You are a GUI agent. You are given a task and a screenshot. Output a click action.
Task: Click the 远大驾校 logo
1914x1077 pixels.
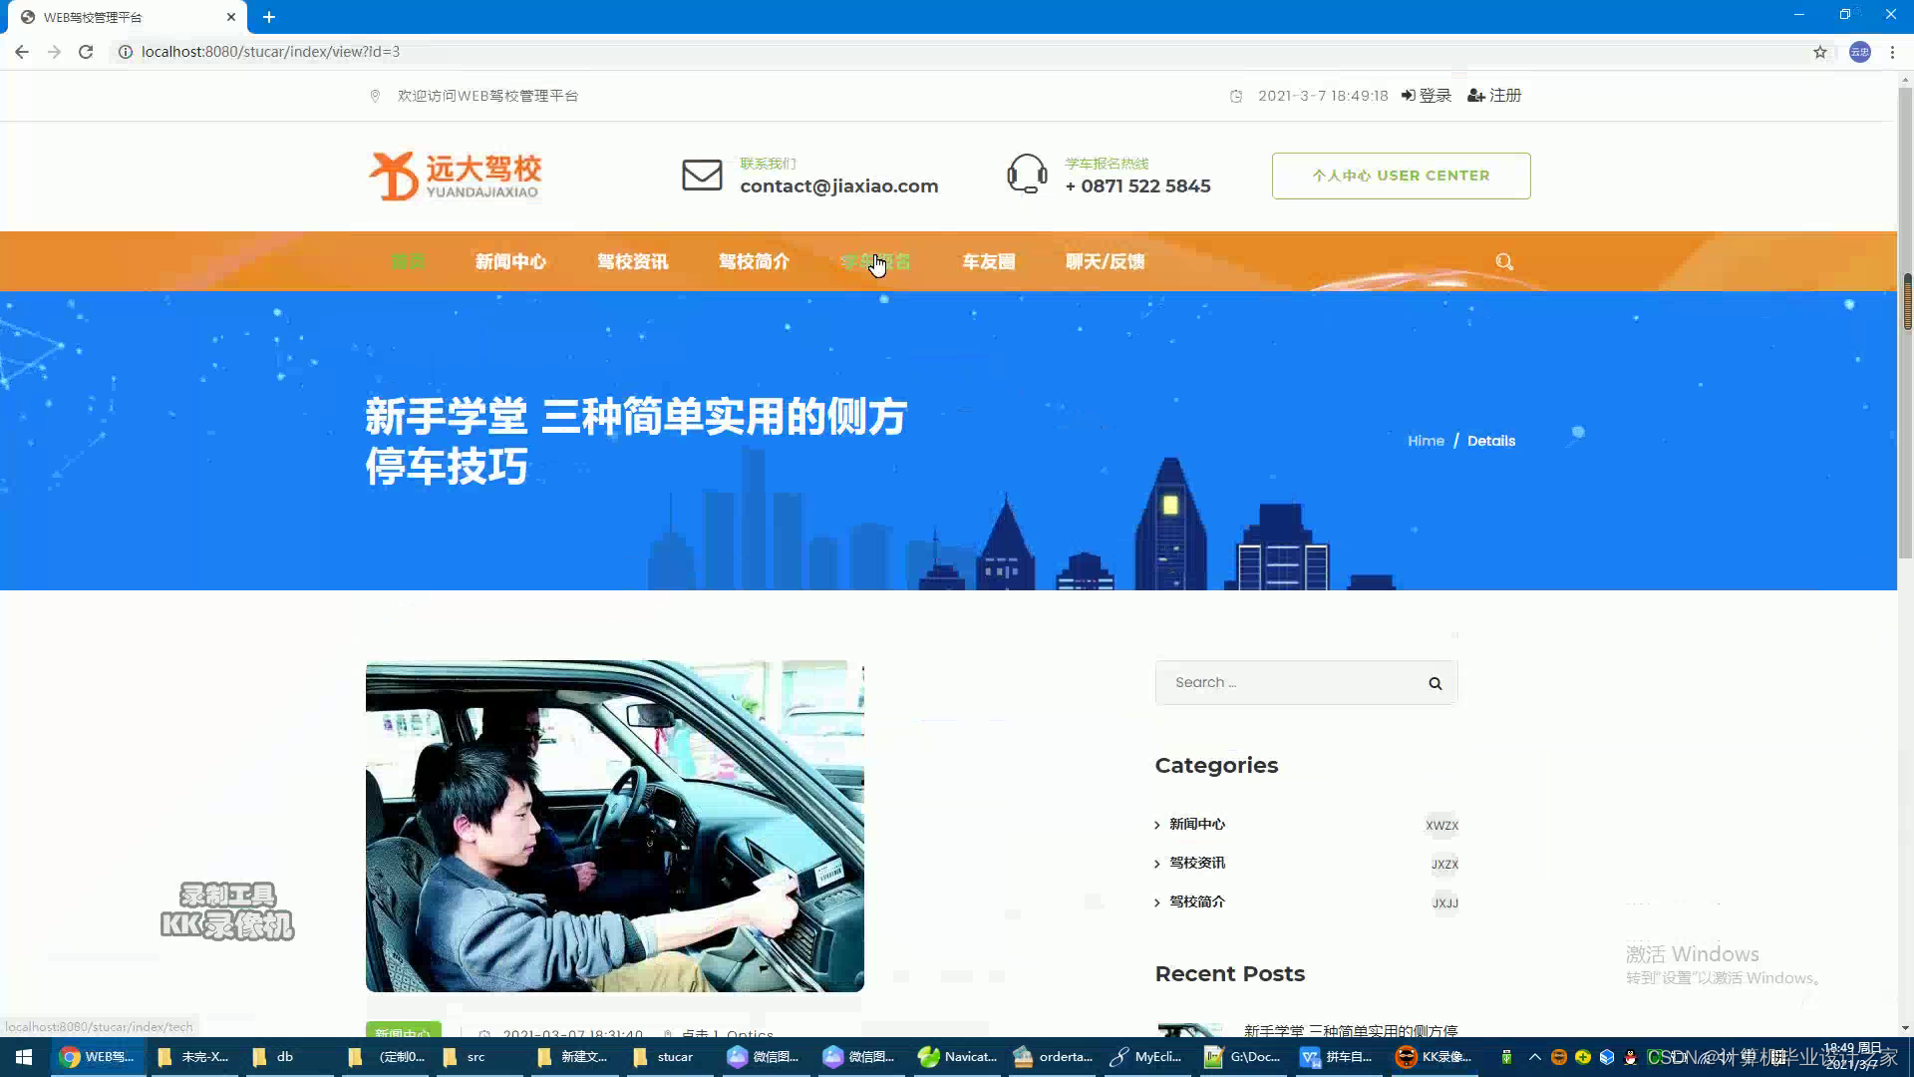click(x=456, y=176)
